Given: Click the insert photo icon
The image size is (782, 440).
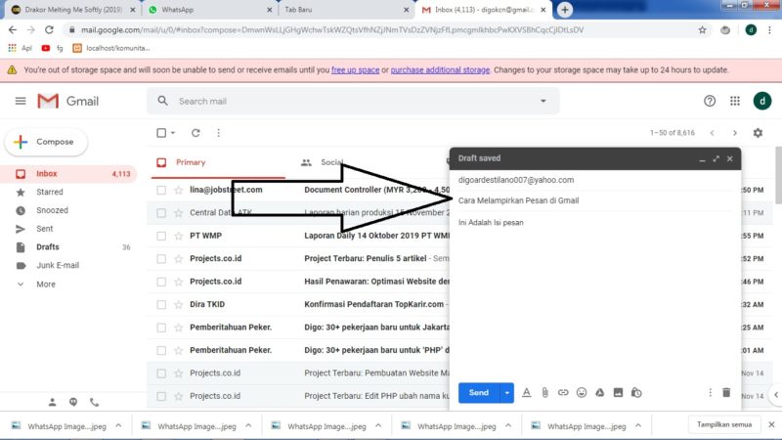Looking at the screenshot, I should click(618, 393).
